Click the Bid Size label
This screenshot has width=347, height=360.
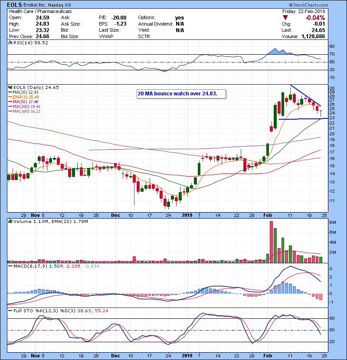(x=69, y=36)
